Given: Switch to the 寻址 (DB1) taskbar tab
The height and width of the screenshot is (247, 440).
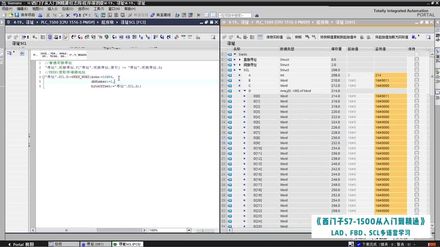Looking at the screenshot, I should point(95,244).
